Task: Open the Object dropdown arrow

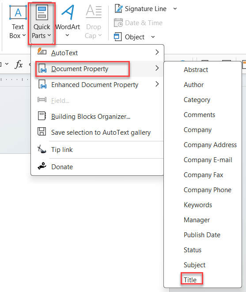Action: [x=153, y=37]
